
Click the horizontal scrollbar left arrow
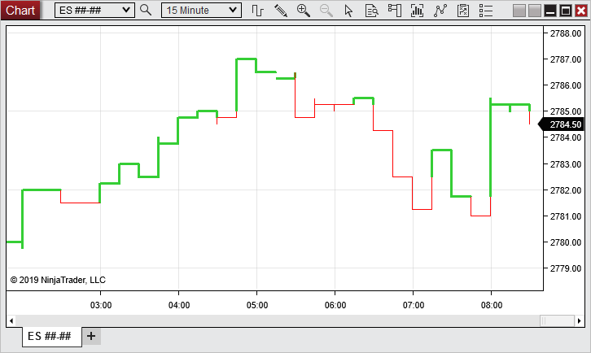pyautogui.click(x=11, y=320)
